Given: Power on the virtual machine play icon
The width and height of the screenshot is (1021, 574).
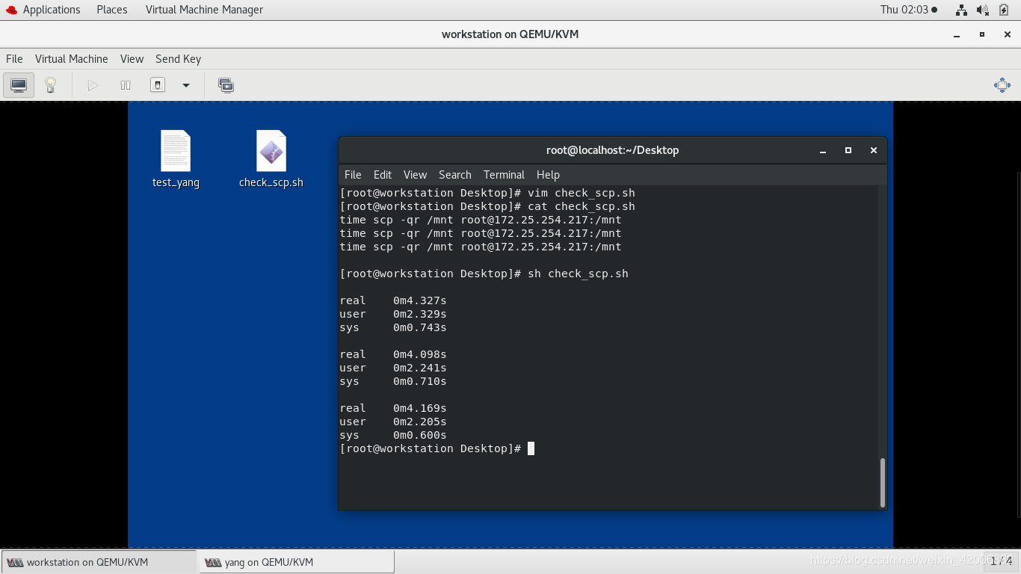Looking at the screenshot, I should click(93, 85).
